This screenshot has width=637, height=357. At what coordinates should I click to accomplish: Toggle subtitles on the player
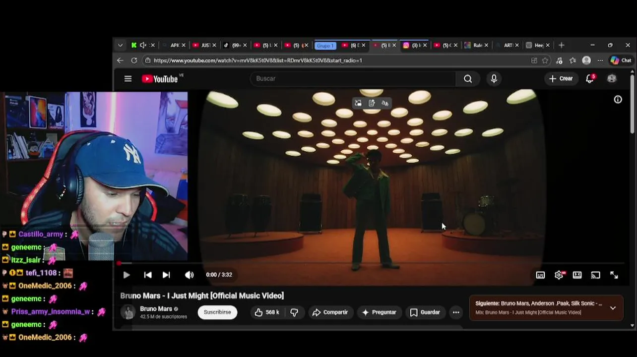[x=540, y=275]
